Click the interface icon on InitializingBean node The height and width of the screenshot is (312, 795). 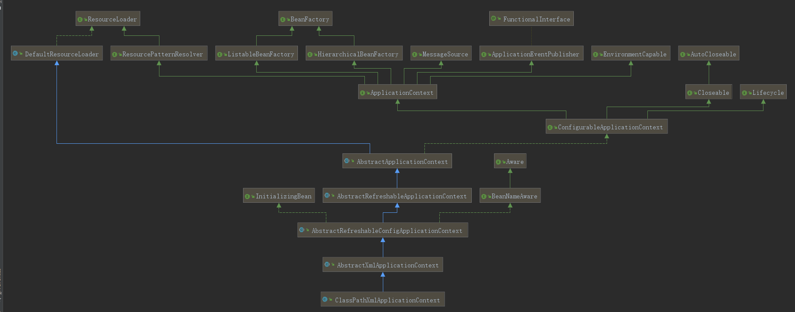pos(247,196)
